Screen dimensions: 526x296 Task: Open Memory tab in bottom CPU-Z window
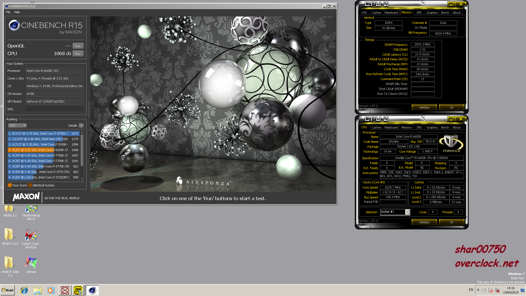(406, 127)
